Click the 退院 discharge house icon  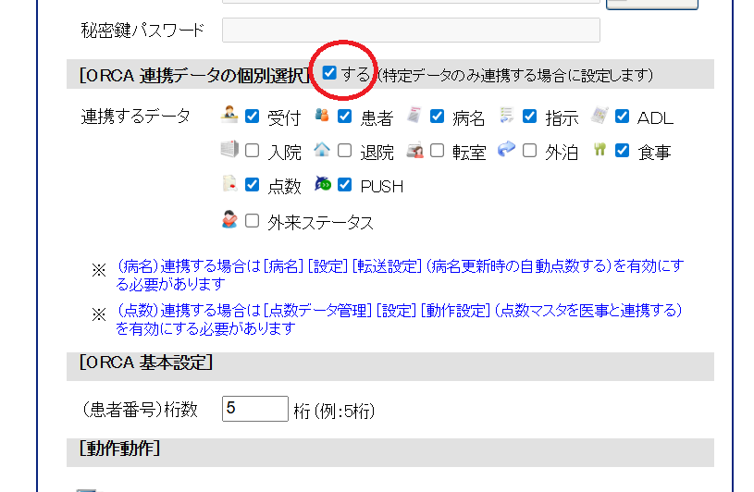[322, 150]
